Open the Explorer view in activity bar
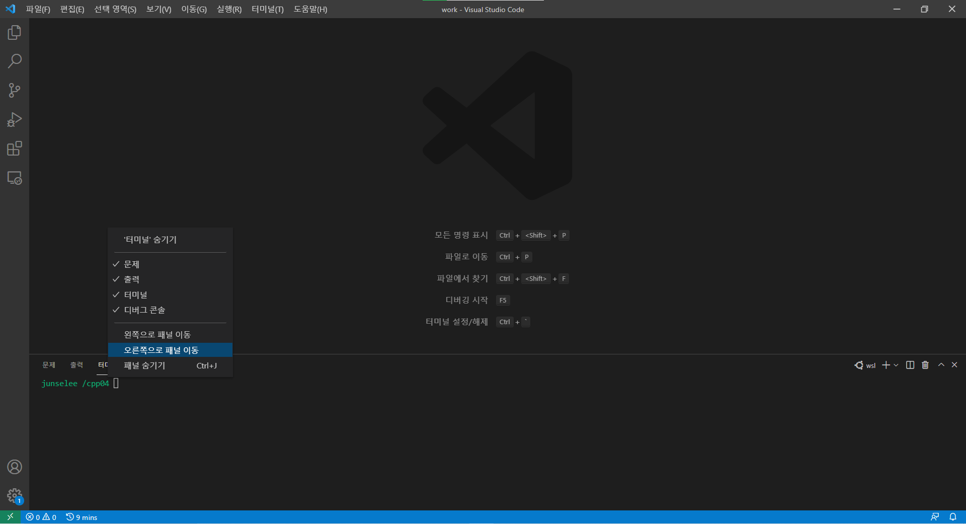This screenshot has width=966, height=524. [x=15, y=33]
